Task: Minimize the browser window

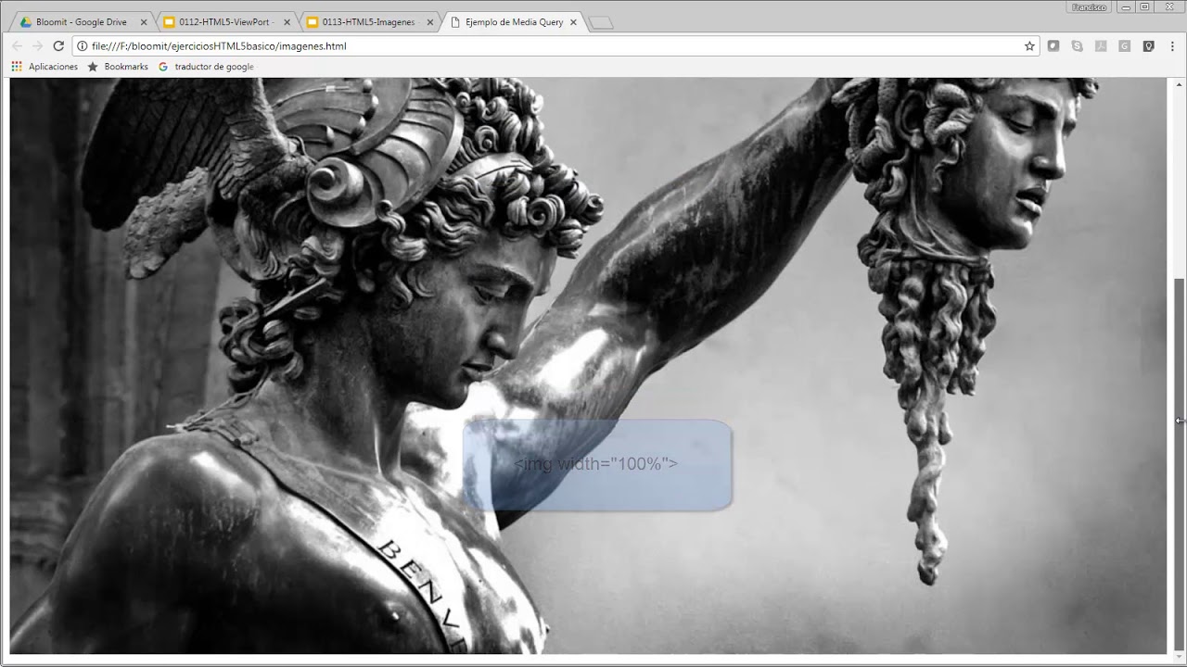Action: coord(1124,6)
